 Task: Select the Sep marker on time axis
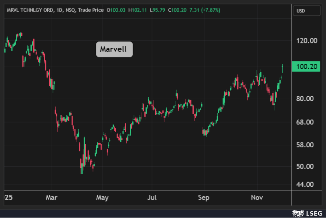pos(203,198)
